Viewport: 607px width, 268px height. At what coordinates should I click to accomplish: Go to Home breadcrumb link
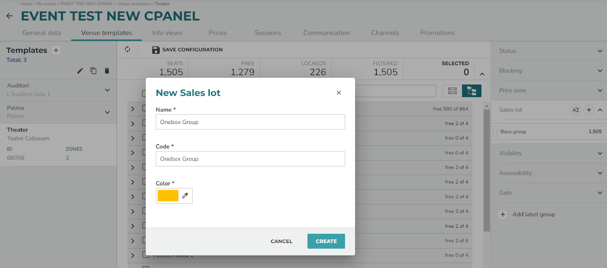(x=26, y=4)
